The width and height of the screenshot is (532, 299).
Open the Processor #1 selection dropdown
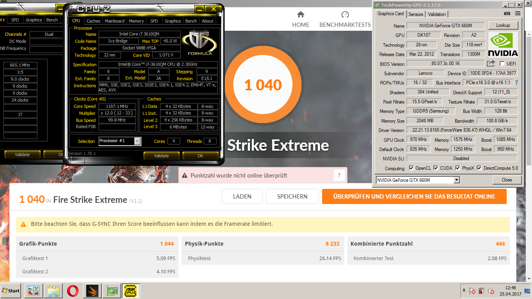pyautogui.click(x=137, y=141)
